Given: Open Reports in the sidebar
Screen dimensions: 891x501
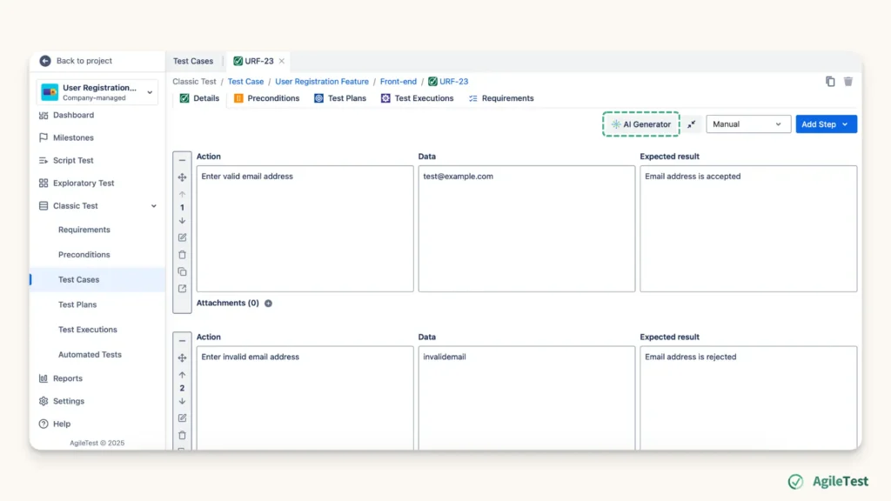Looking at the screenshot, I should tap(68, 378).
